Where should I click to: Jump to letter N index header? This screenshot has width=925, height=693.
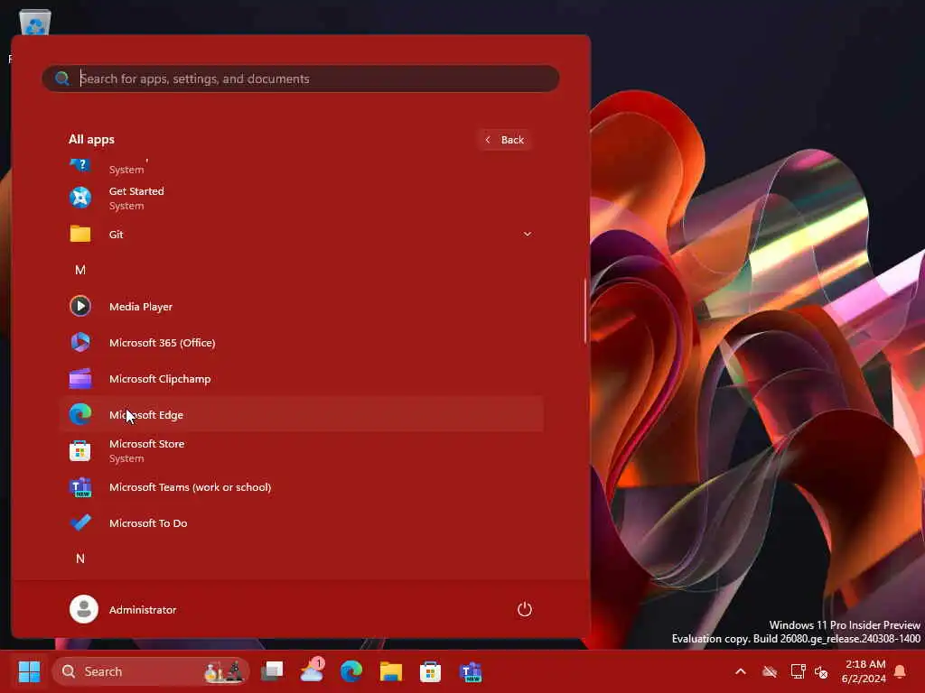(x=80, y=559)
